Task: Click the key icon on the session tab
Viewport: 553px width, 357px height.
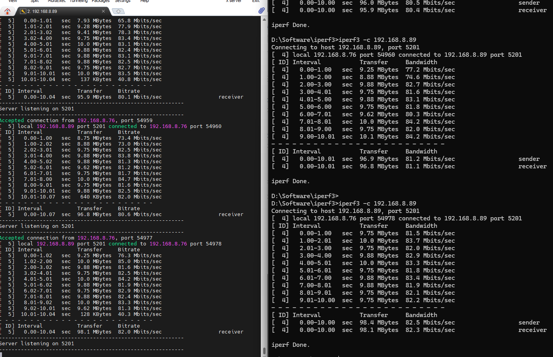Action: pyautogui.click(x=23, y=11)
